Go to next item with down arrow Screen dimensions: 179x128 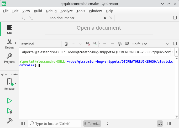tap(81, 44)
